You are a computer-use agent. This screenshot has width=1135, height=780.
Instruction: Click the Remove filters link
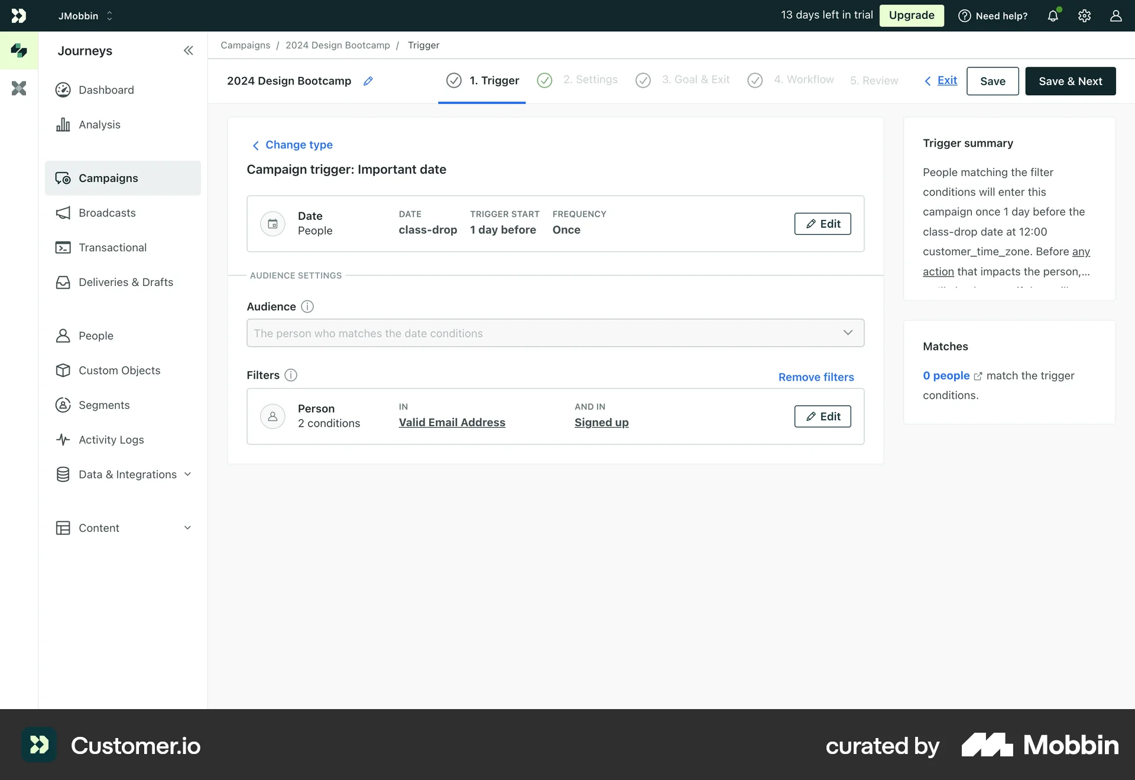pyautogui.click(x=816, y=376)
